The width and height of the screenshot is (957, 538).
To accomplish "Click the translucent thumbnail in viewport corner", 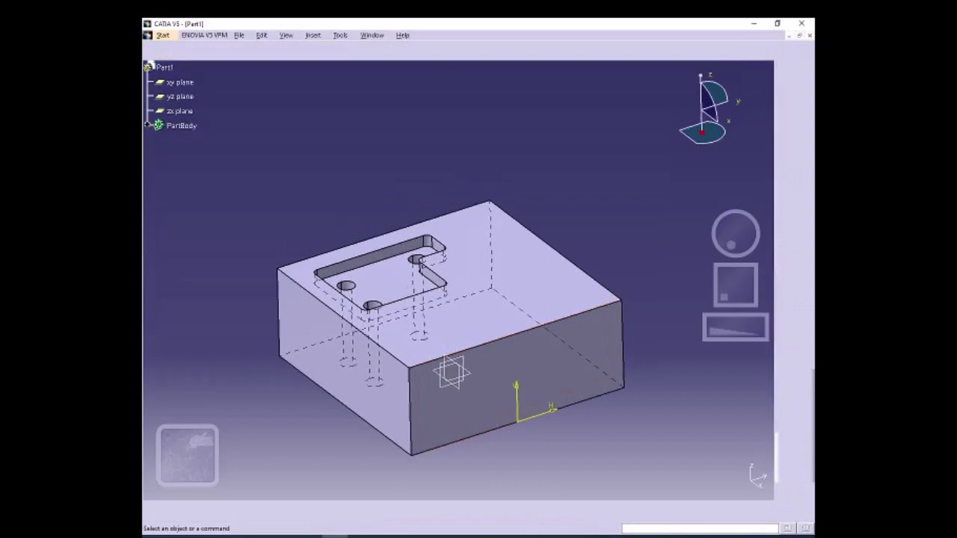I will pos(188,456).
